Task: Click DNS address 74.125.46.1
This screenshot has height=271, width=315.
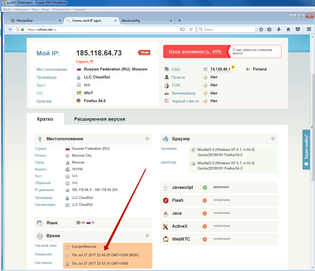Action: tap(220, 69)
